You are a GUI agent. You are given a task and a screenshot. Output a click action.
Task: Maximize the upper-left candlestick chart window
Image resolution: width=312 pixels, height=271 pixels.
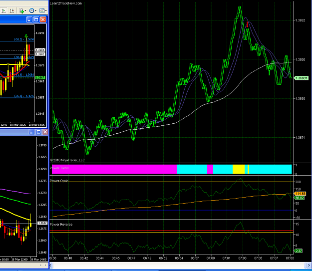(x=36, y=19)
